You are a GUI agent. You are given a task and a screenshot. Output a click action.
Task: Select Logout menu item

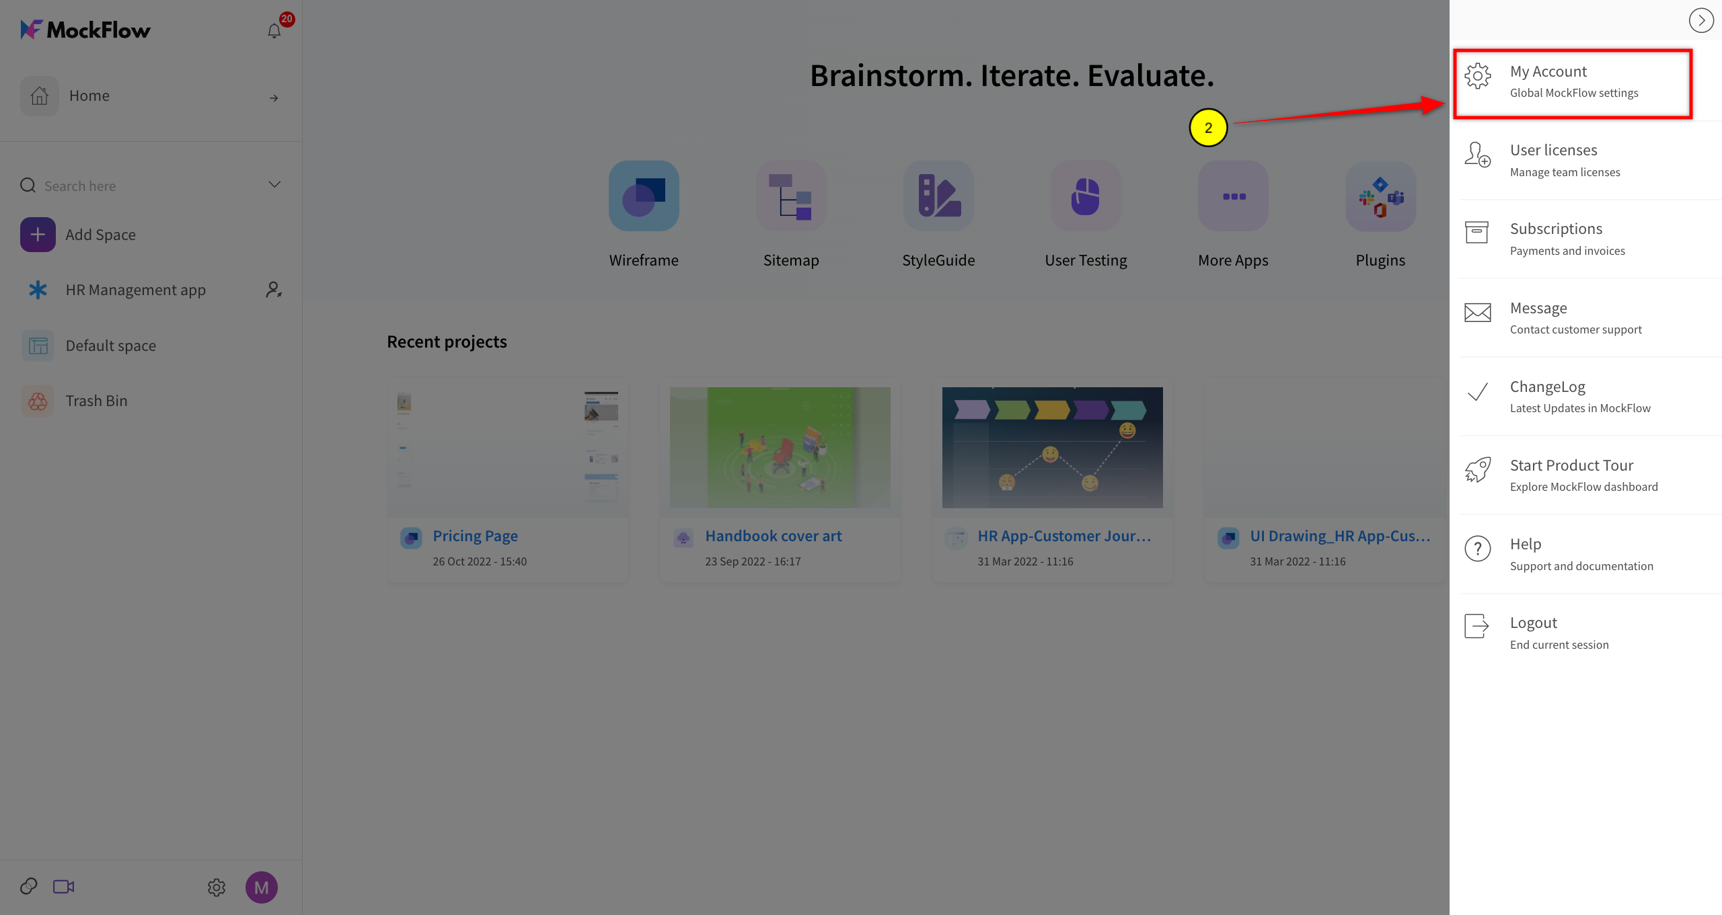1590,633
